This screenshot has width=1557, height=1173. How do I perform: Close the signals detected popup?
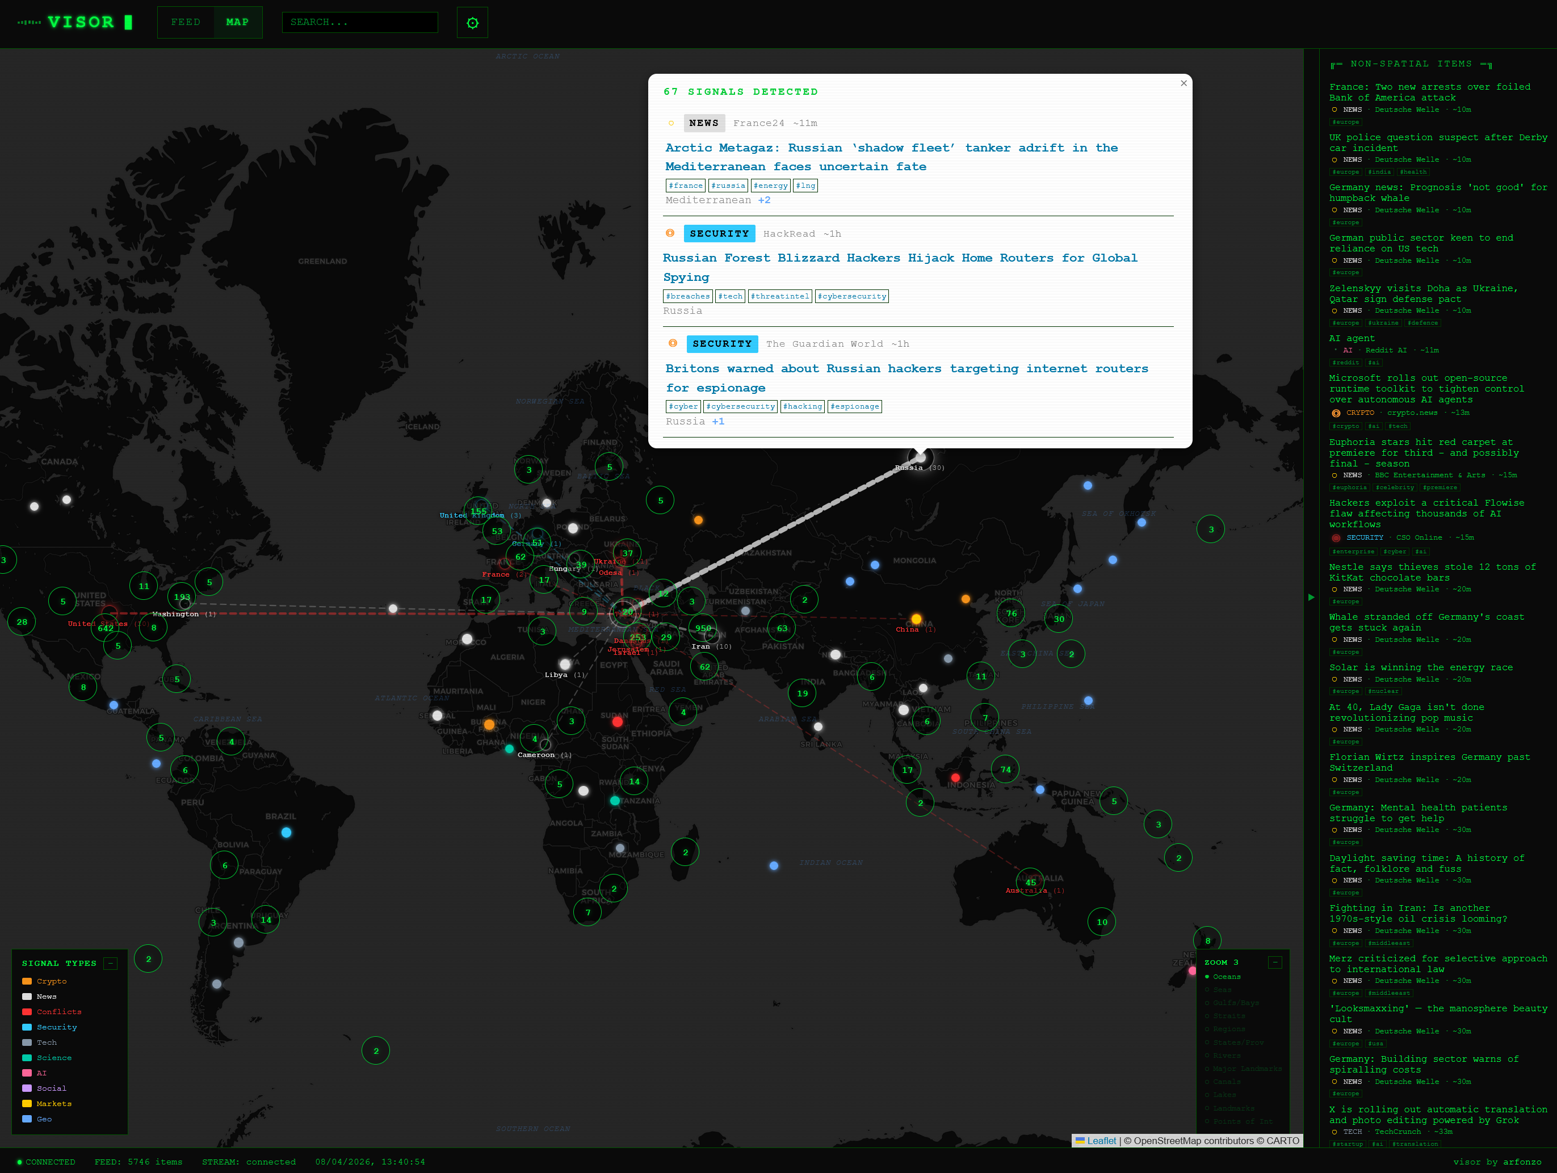[1184, 83]
